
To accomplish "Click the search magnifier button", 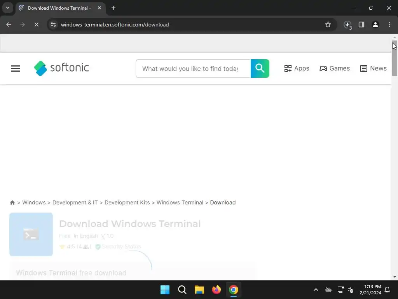I will point(260,69).
